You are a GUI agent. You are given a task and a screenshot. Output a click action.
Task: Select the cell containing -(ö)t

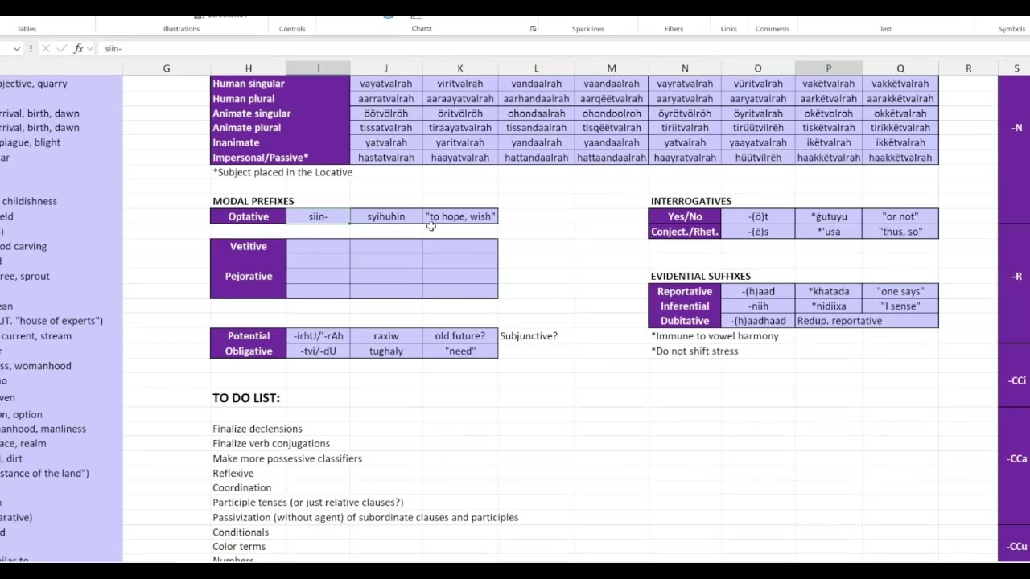(x=758, y=216)
